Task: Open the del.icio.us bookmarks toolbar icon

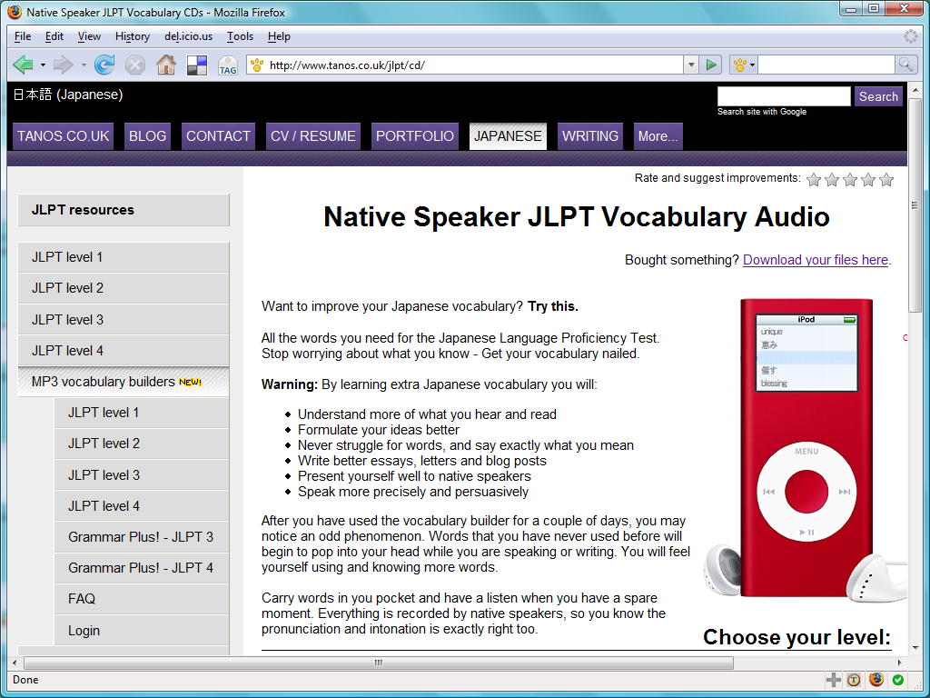Action: click(197, 65)
